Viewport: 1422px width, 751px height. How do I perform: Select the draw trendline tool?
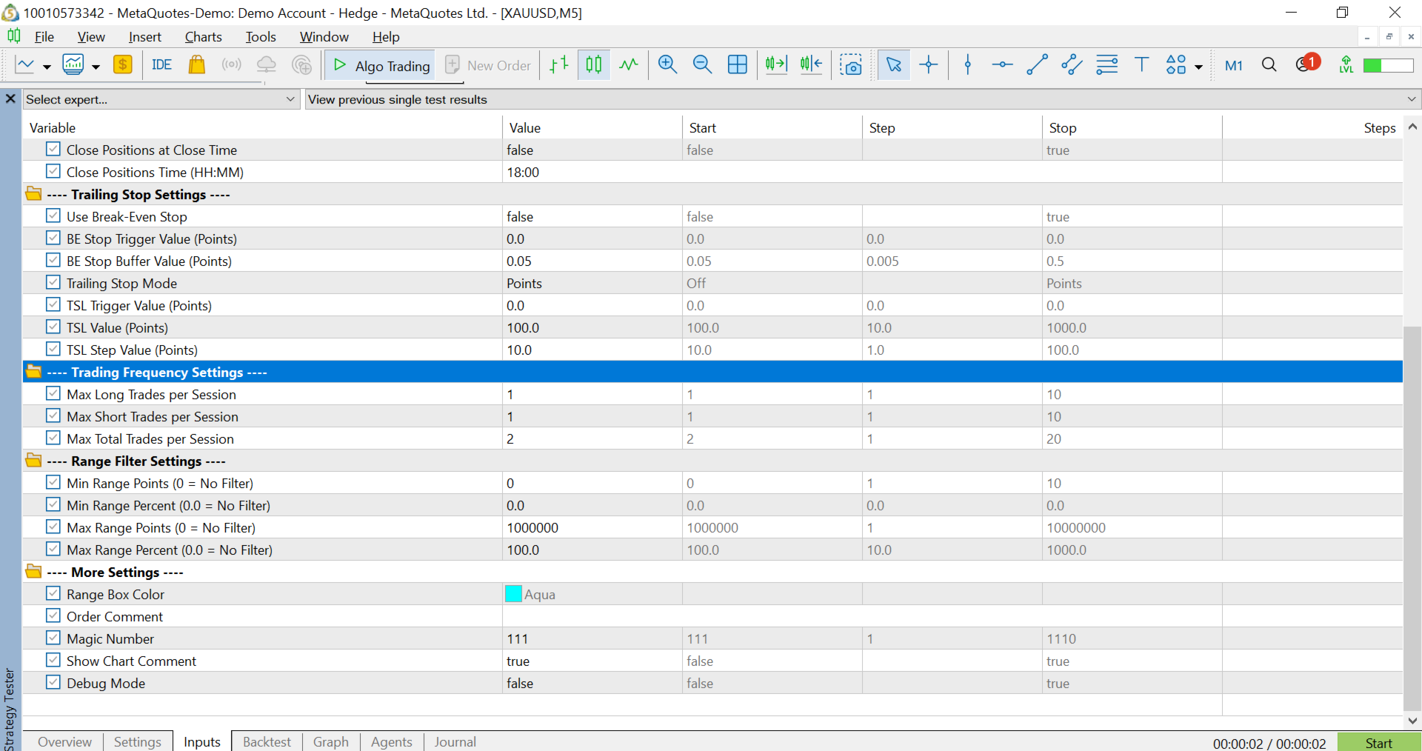point(1037,65)
